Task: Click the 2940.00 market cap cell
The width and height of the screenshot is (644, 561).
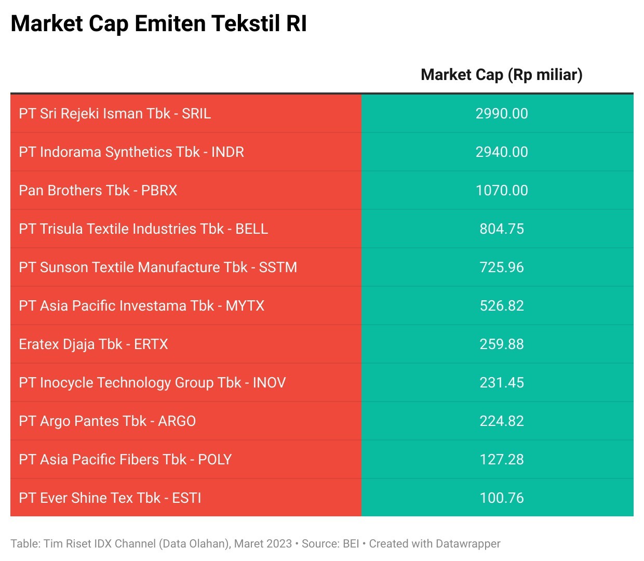Action: pos(502,152)
